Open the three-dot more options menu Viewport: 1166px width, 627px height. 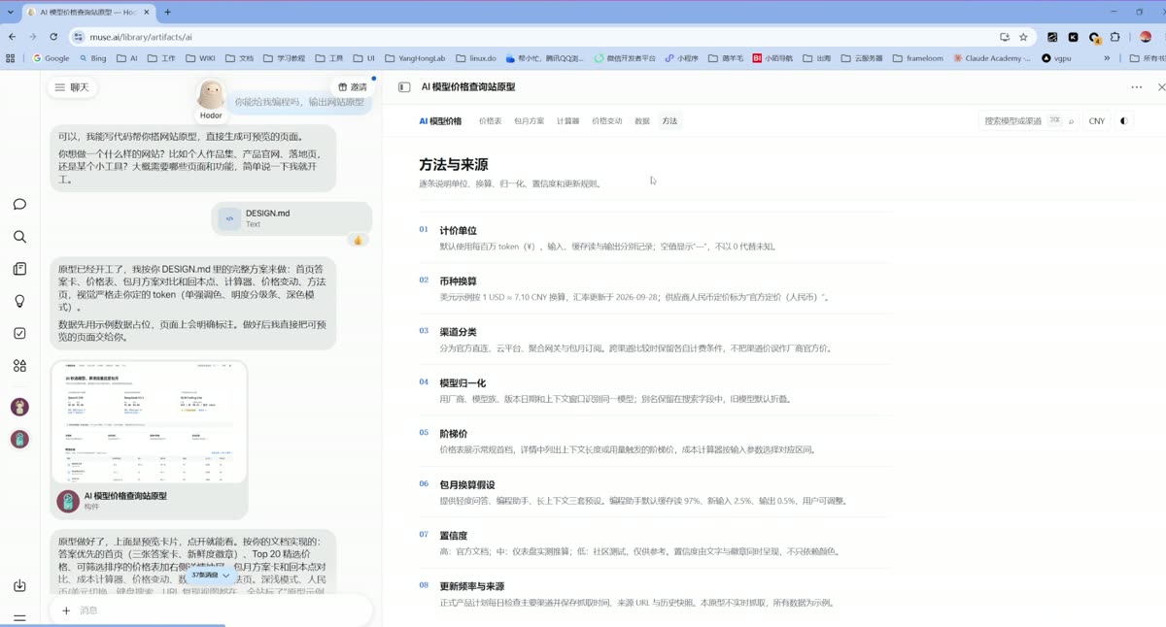click(1136, 87)
